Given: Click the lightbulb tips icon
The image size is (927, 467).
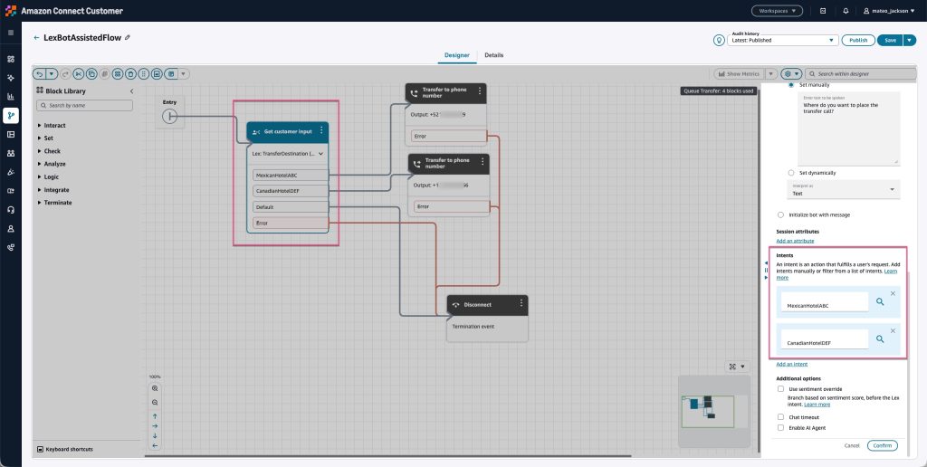Looking at the screenshot, I should pos(719,40).
